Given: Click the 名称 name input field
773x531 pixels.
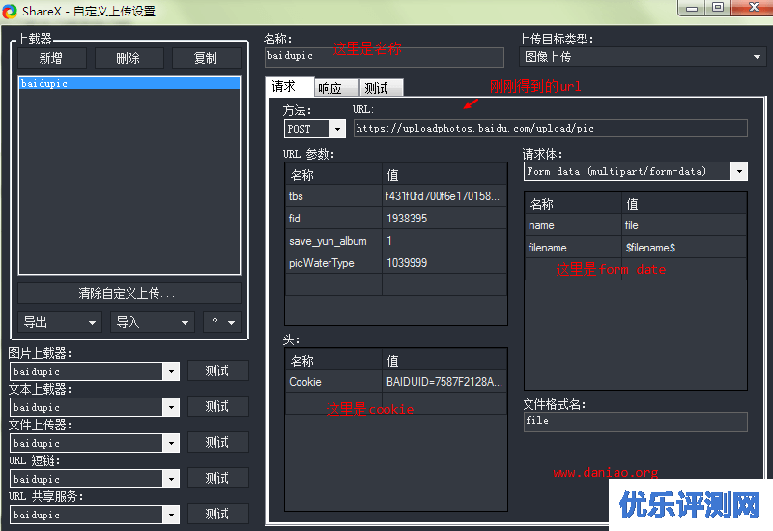Looking at the screenshot, I should coord(385,57).
